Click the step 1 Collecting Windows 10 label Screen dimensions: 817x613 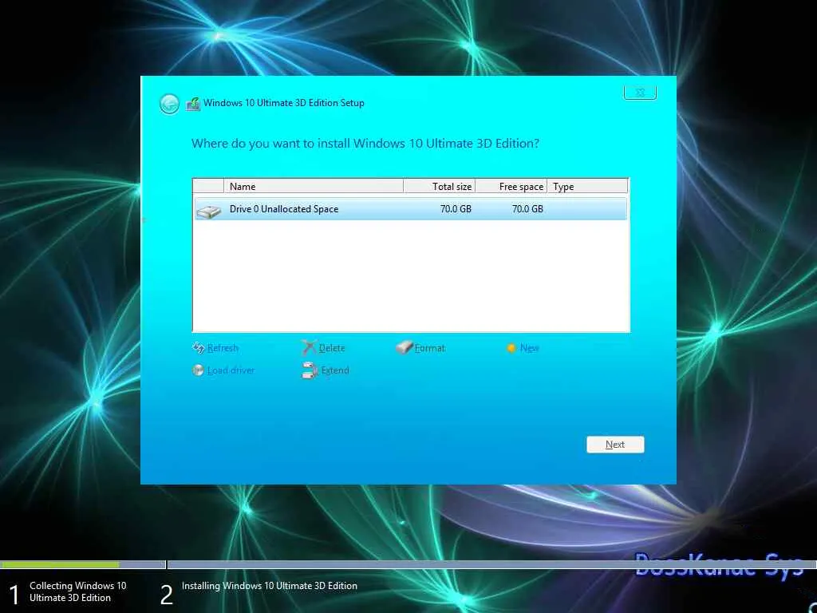tap(77, 591)
